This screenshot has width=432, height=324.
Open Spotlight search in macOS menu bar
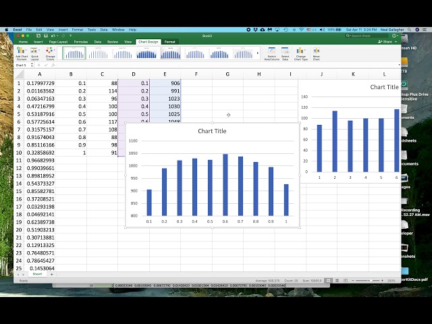click(x=410, y=30)
